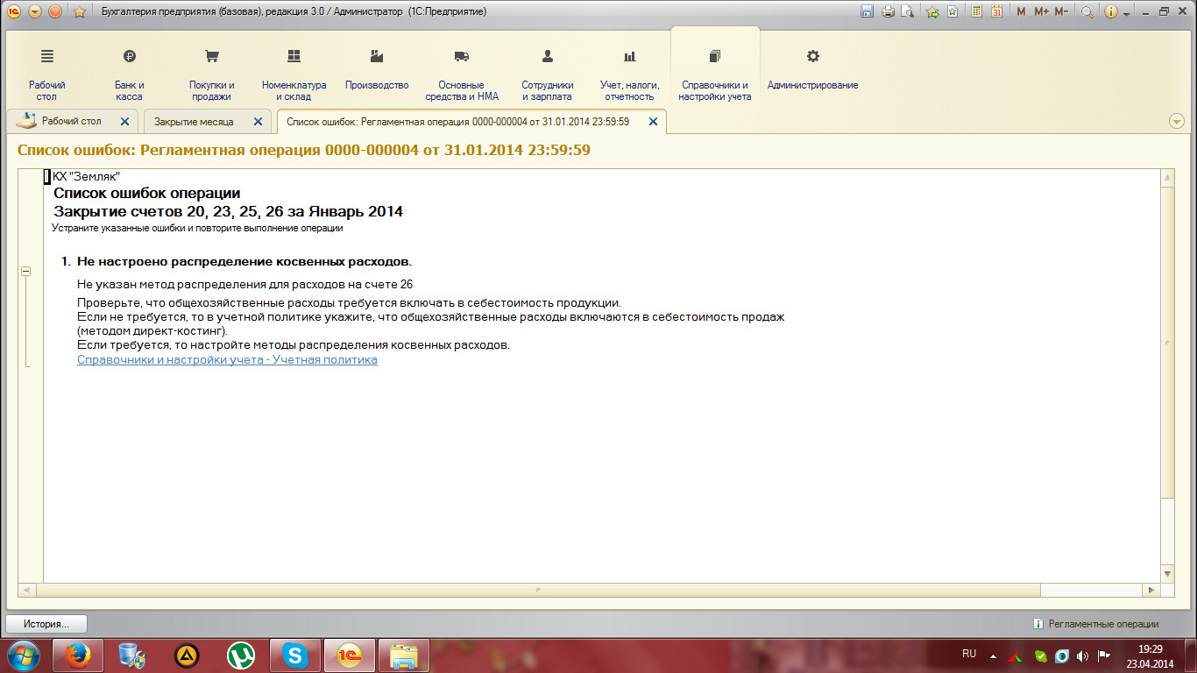Open print preview with magnifier-page icon

(908, 11)
